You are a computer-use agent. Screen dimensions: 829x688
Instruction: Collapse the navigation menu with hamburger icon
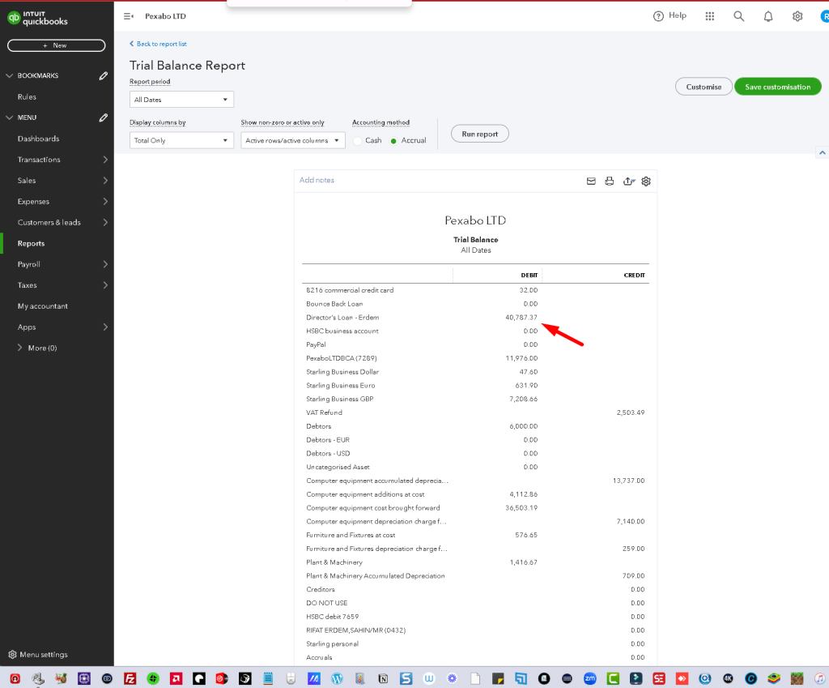129,16
